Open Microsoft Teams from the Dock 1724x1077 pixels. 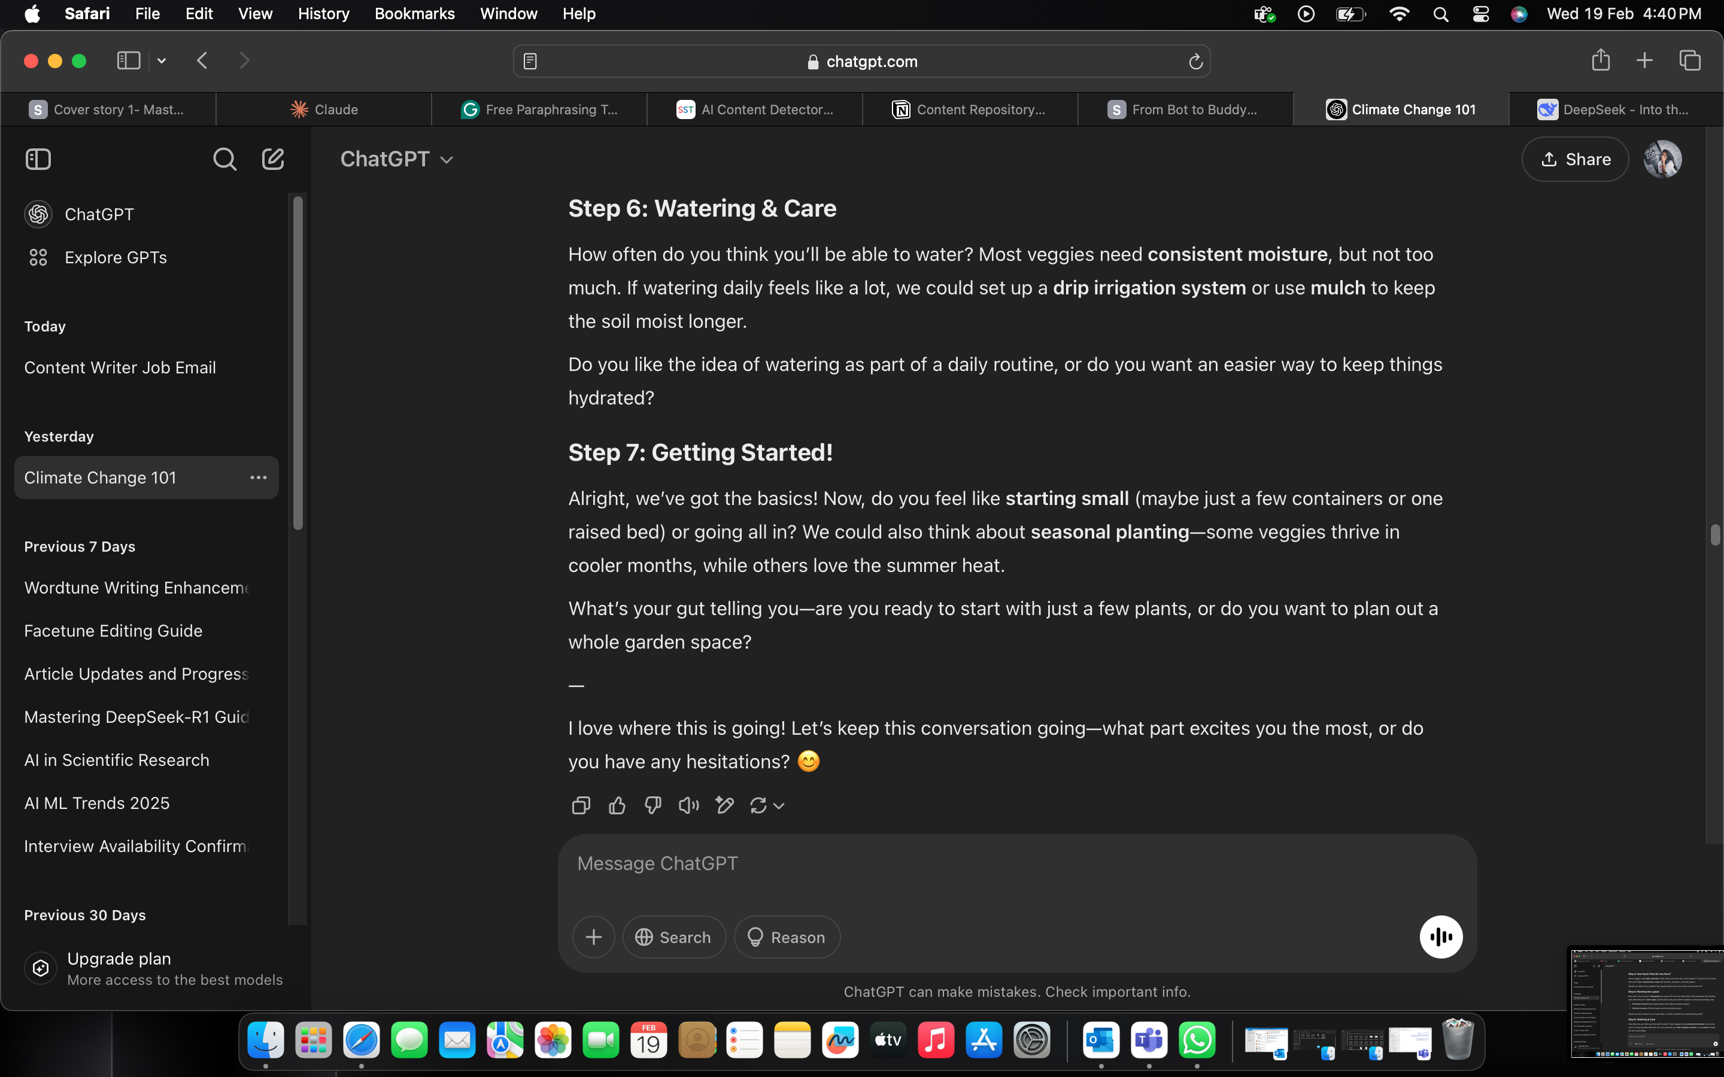pyautogui.click(x=1149, y=1040)
